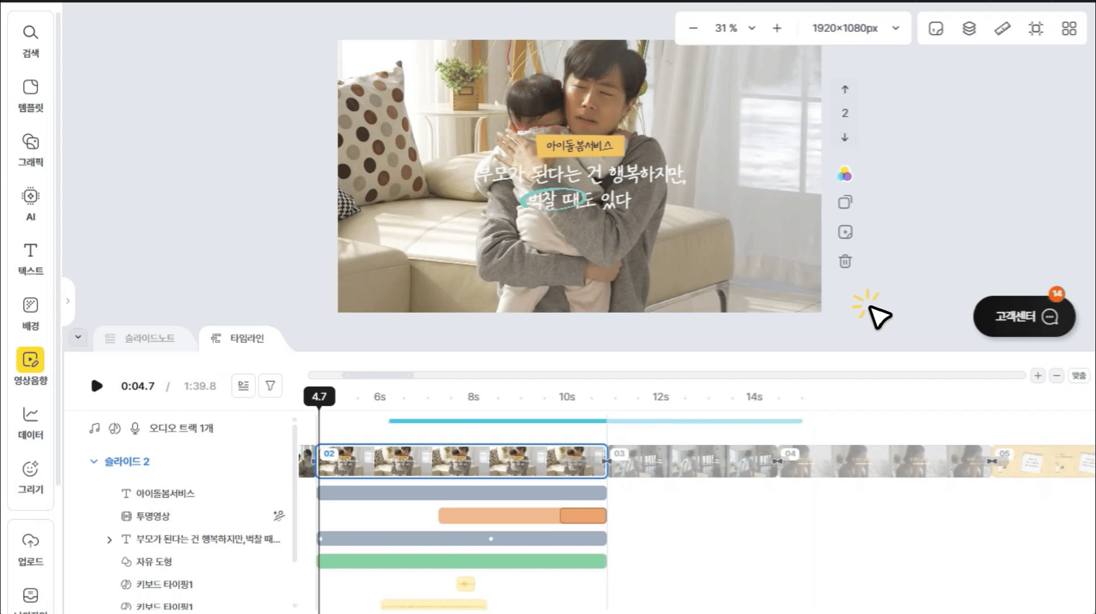This screenshot has height=614, width=1096.
Task: Click the slide color palette swatch icon
Action: click(x=844, y=174)
